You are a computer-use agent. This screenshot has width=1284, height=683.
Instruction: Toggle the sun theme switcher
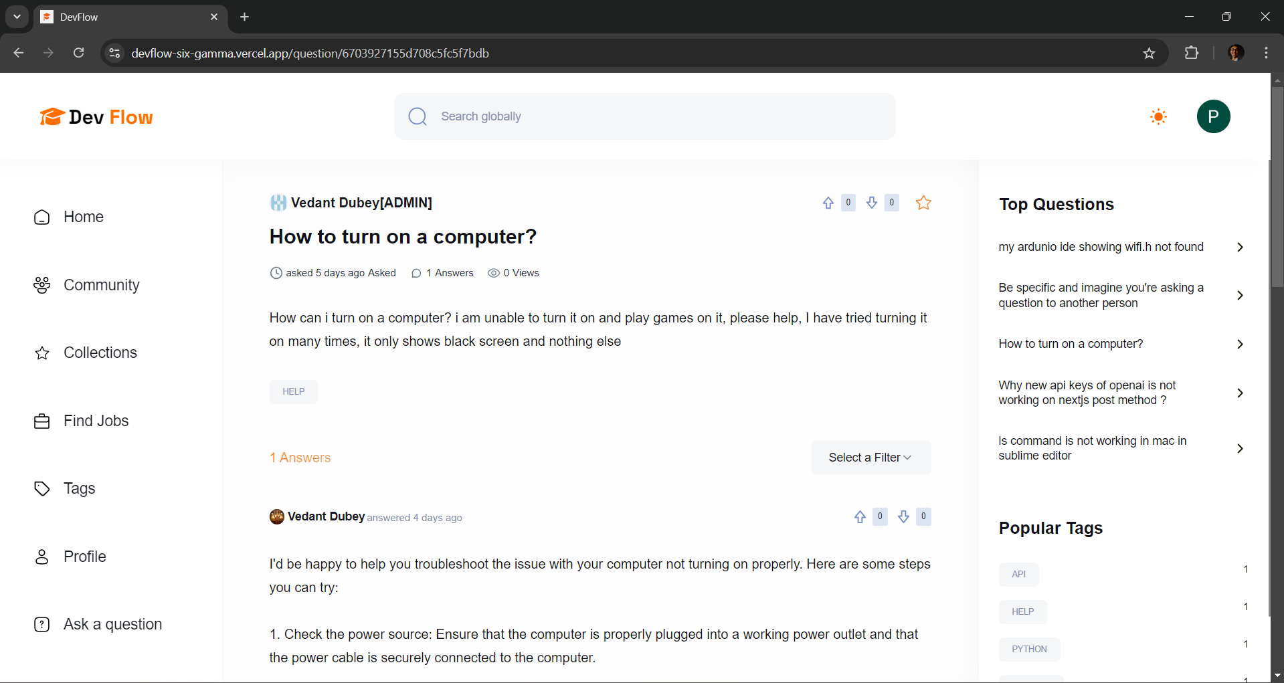pos(1158,117)
